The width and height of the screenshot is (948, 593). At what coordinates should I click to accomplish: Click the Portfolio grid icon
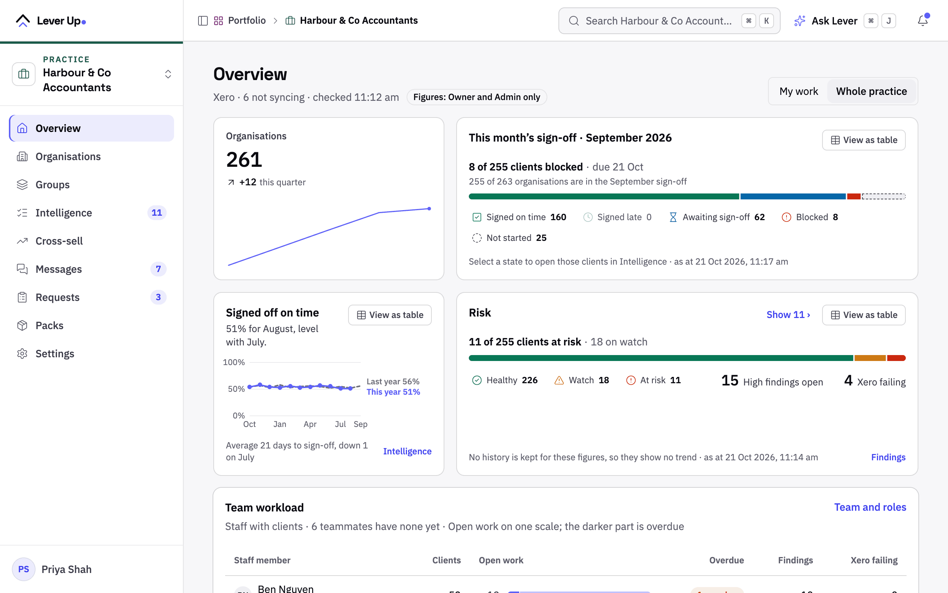(218, 20)
